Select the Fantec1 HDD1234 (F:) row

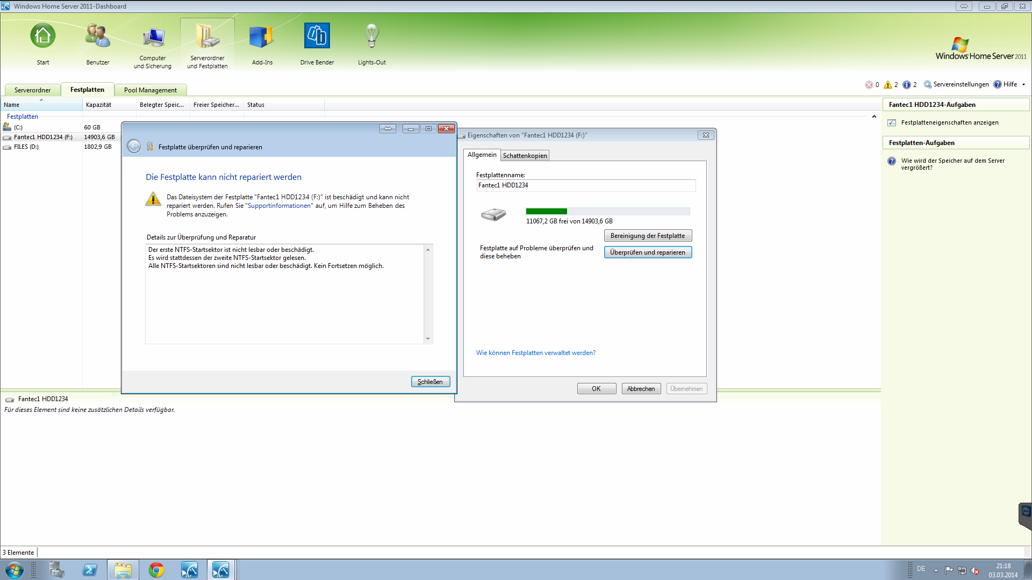coord(60,137)
